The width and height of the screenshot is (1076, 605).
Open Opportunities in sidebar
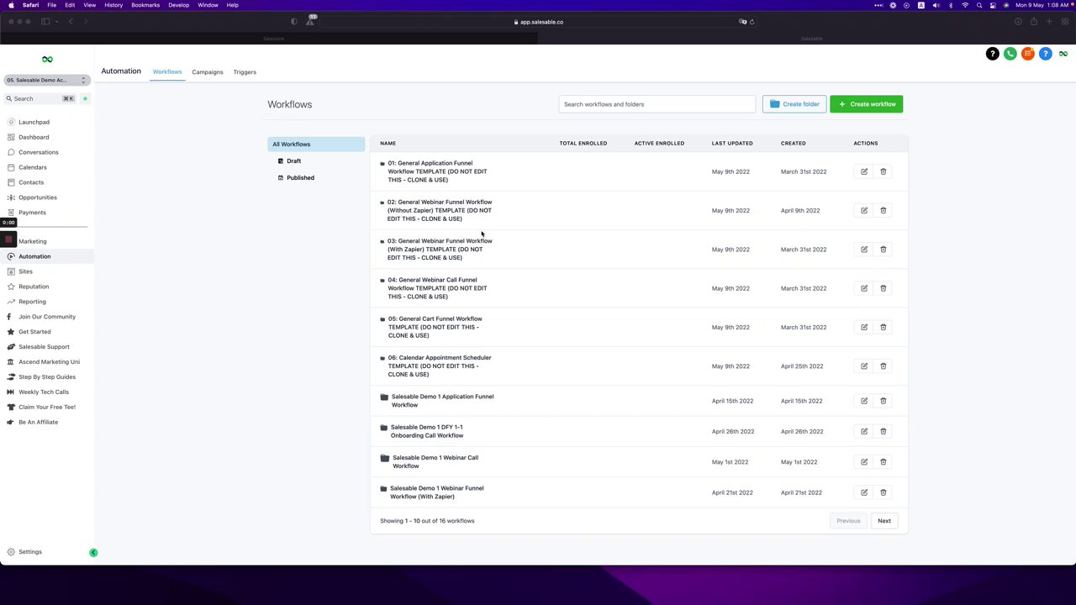click(x=38, y=197)
